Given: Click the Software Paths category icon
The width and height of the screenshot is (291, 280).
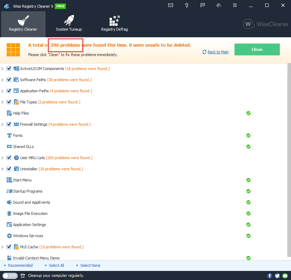Looking at the screenshot, I should point(16,80).
